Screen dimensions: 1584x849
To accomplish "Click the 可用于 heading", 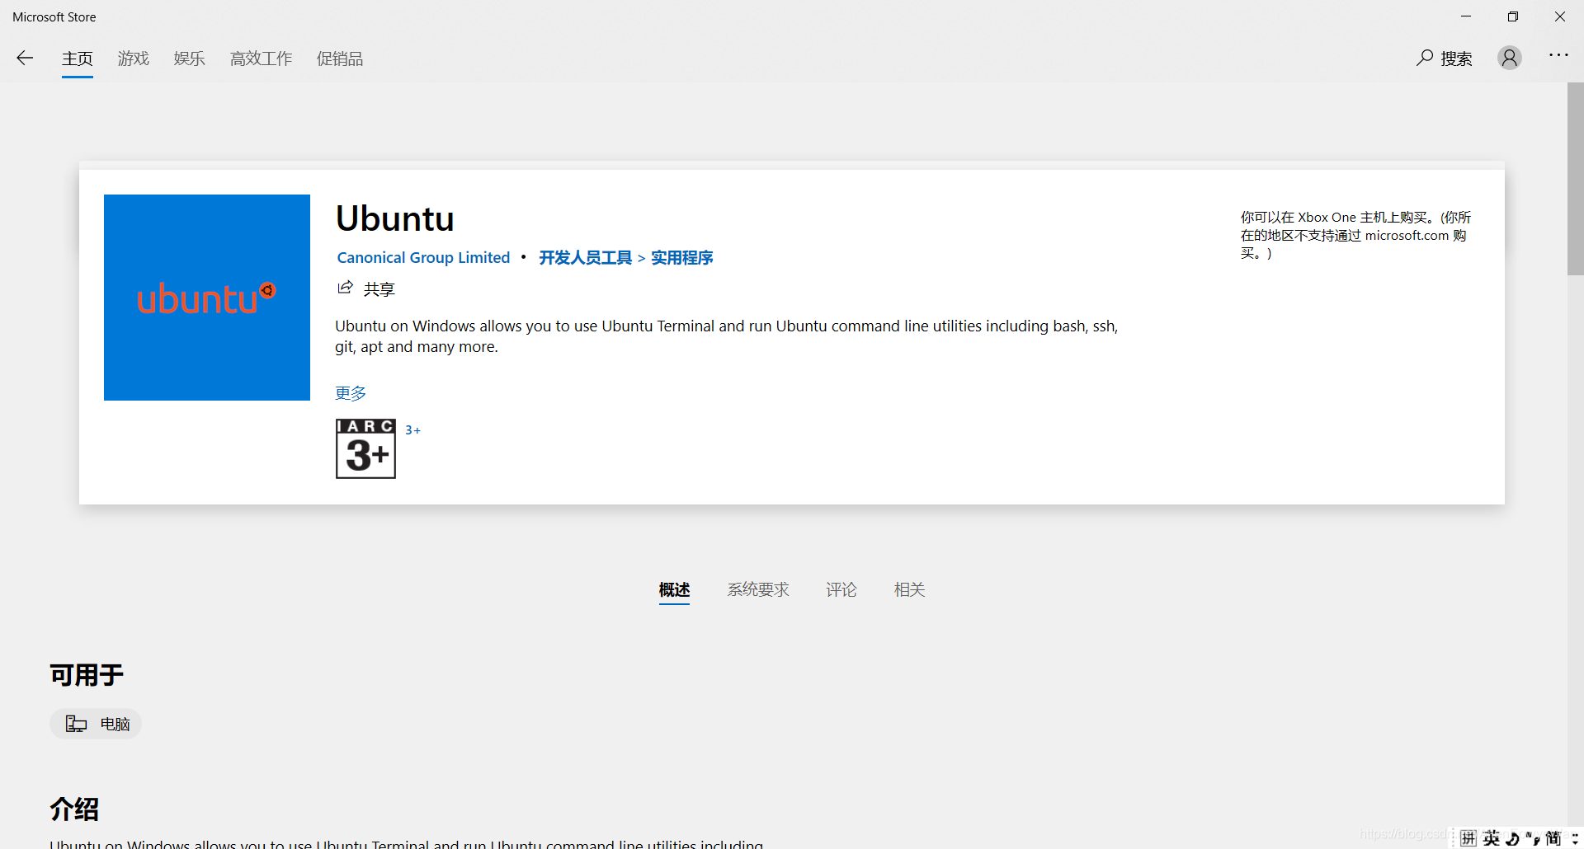I will click(87, 675).
